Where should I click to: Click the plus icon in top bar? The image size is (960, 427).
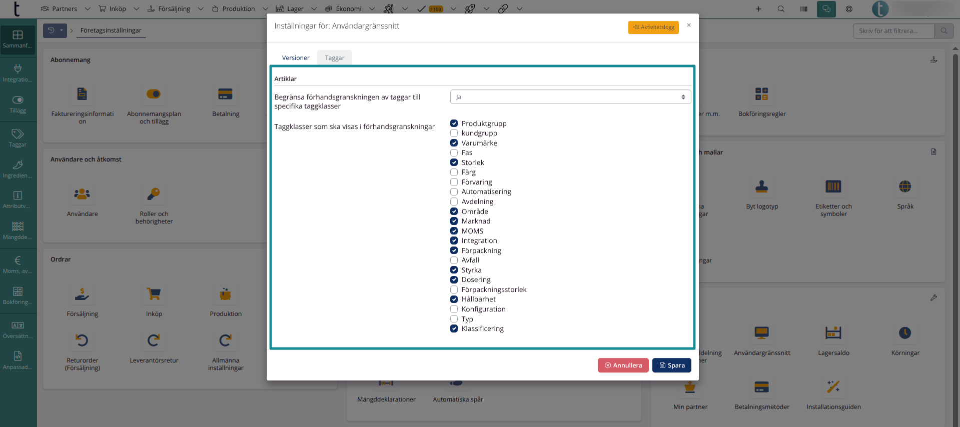pyautogui.click(x=758, y=9)
